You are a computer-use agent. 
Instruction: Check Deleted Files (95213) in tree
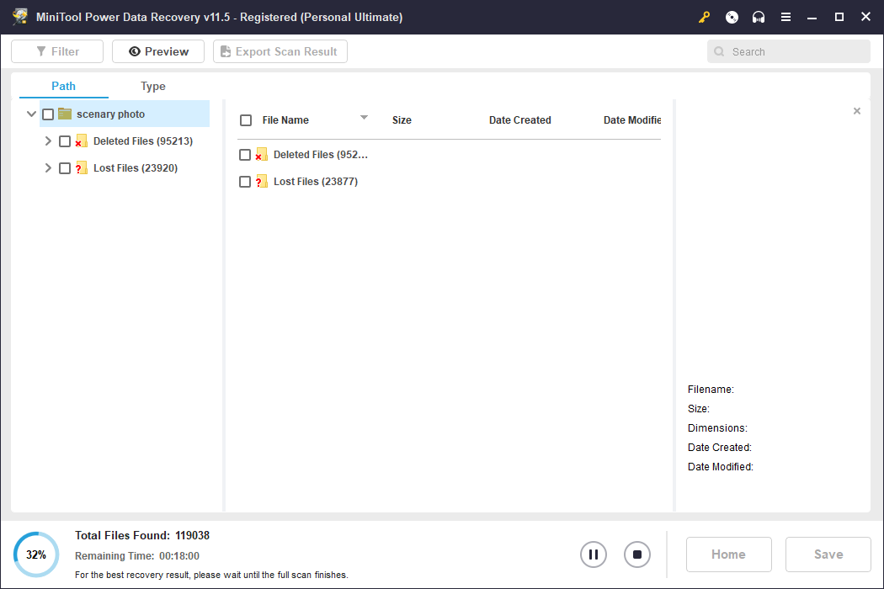click(x=65, y=141)
